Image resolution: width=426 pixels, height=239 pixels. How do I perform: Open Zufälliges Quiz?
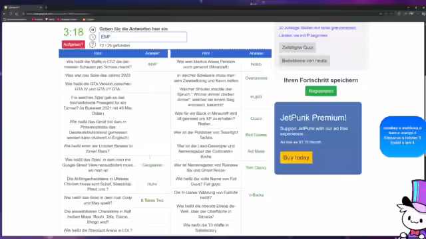click(x=298, y=47)
